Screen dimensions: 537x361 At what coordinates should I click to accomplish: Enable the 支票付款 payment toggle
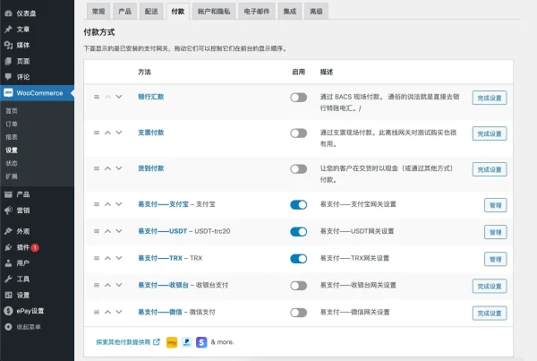[x=299, y=133]
